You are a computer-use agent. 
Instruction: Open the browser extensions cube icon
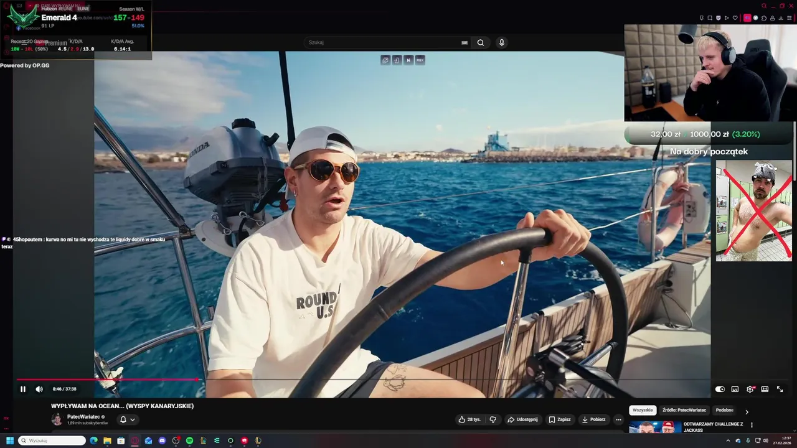click(764, 18)
